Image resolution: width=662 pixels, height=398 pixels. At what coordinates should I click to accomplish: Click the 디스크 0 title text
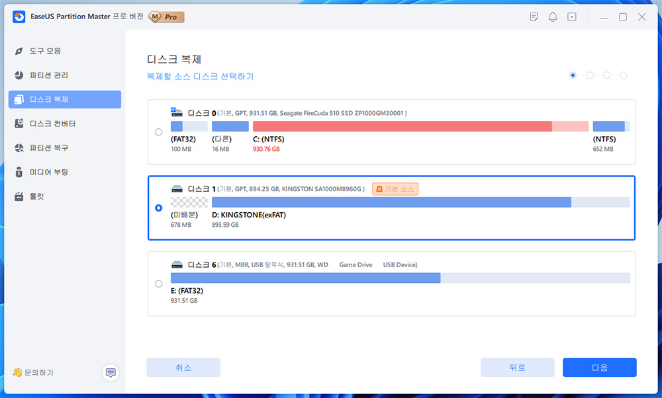coord(202,113)
